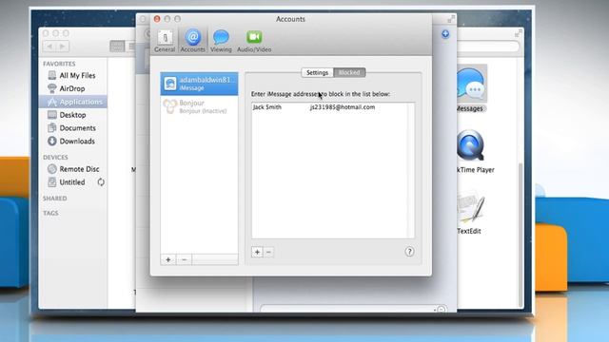Go back in the Finder window
This screenshot has width=609, height=342.
[49, 47]
